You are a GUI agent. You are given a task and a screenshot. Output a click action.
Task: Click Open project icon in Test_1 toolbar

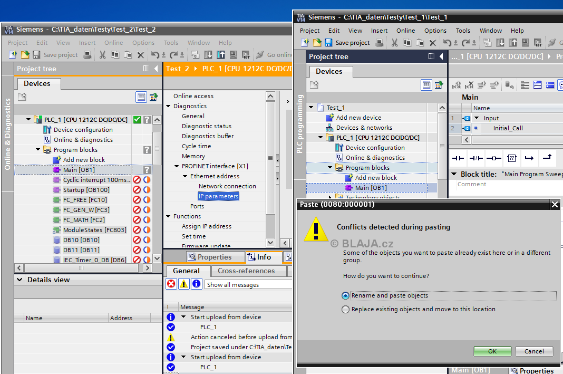[317, 43]
